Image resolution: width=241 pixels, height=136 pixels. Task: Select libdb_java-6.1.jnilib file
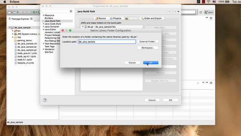(x=27, y=53)
